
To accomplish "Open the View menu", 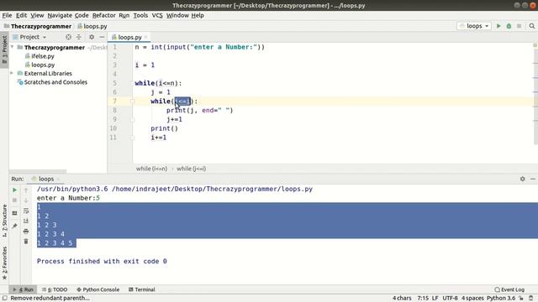I will tap(37, 15).
